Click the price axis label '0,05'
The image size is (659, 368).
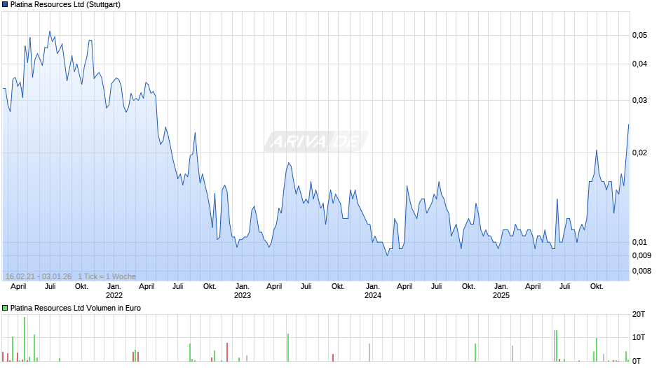(639, 35)
